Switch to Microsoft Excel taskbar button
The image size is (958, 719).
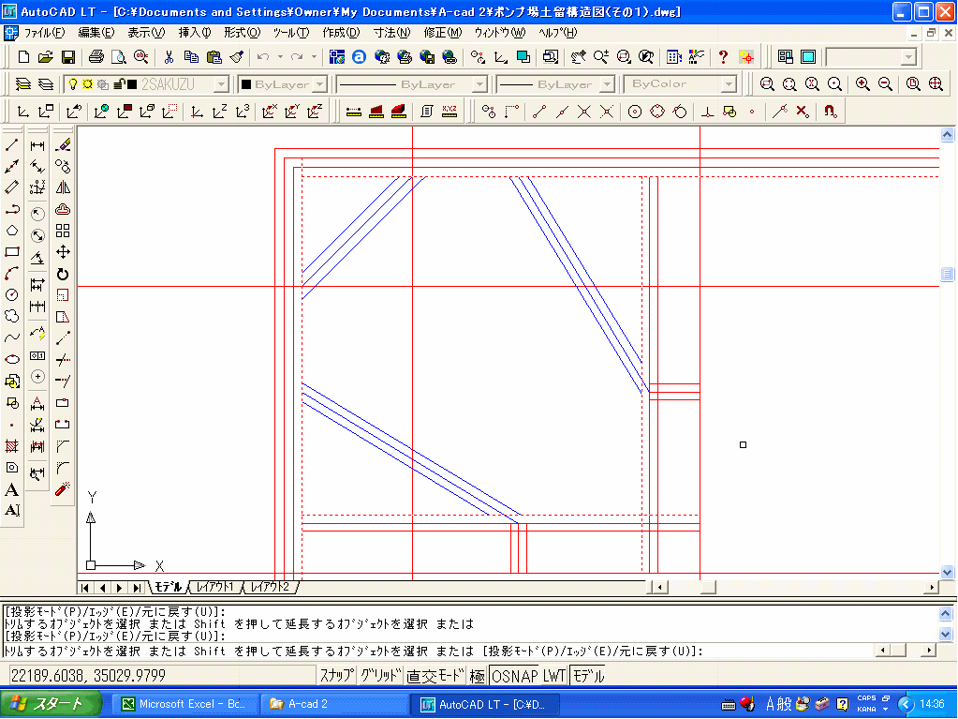click(185, 704)
